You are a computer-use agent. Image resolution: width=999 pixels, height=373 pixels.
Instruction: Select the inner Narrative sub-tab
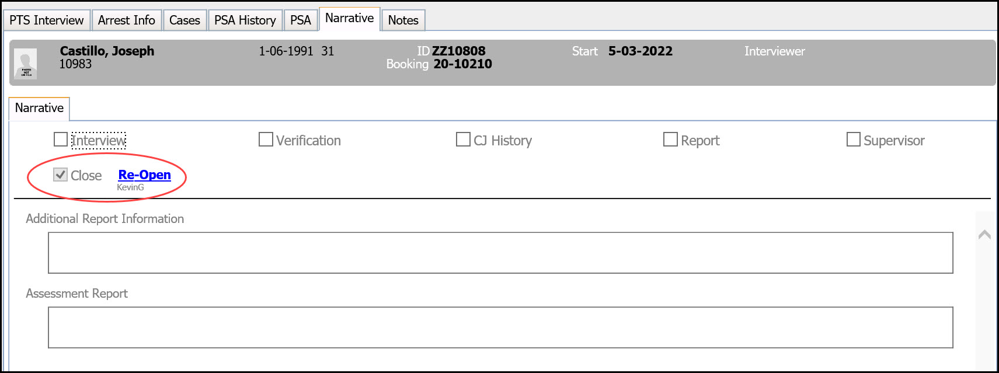pyautogui.click(x=39, y=109)
